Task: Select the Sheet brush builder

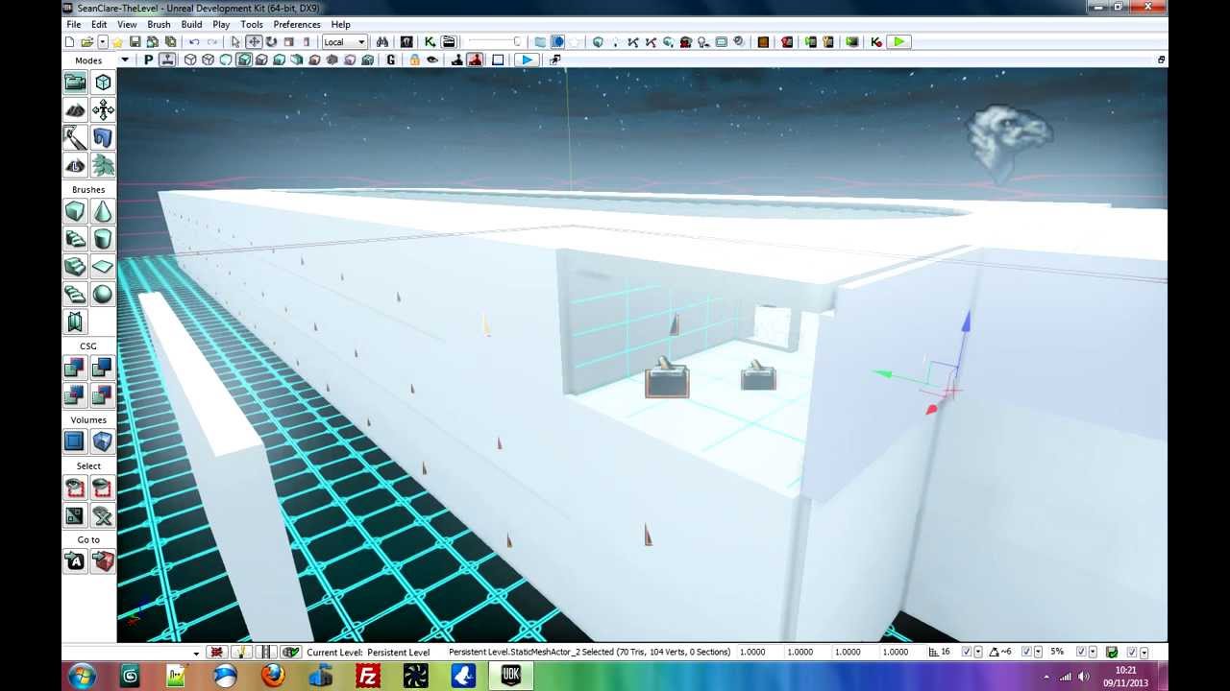Action: tap(103, 267)
